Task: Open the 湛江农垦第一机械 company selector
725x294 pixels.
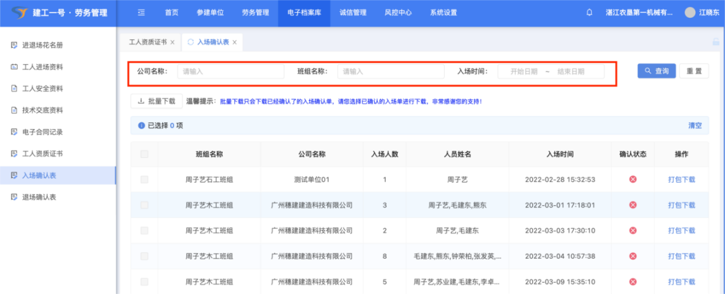Action: click(x=638, y=13)
